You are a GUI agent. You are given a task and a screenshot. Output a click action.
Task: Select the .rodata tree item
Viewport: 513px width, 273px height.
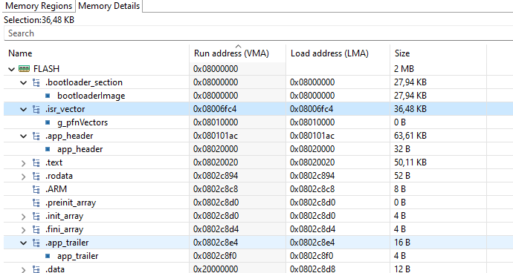click(59, 176)
